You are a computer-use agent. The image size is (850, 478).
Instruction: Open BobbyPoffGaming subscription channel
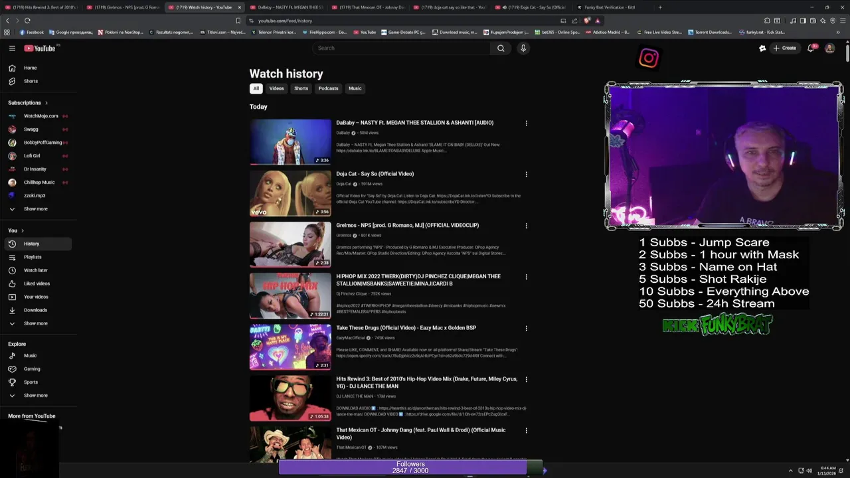pos(37,143)
